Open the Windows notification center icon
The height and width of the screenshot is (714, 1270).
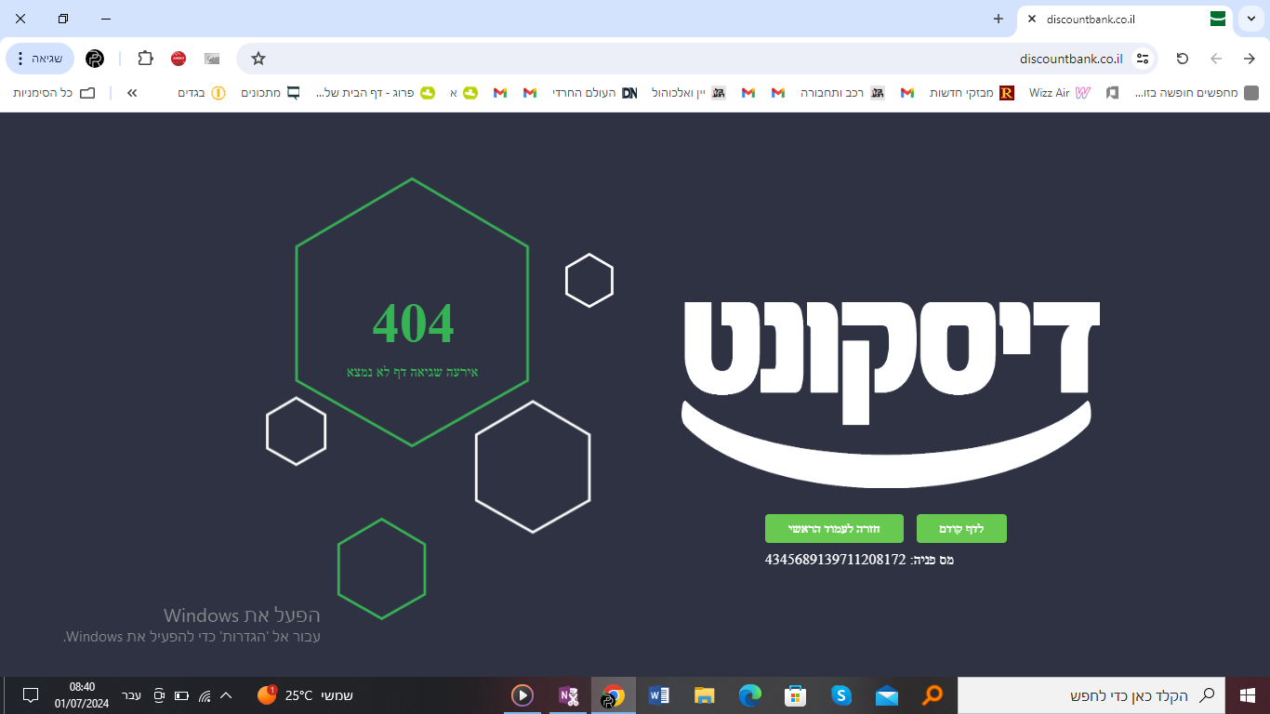point(30,695)
